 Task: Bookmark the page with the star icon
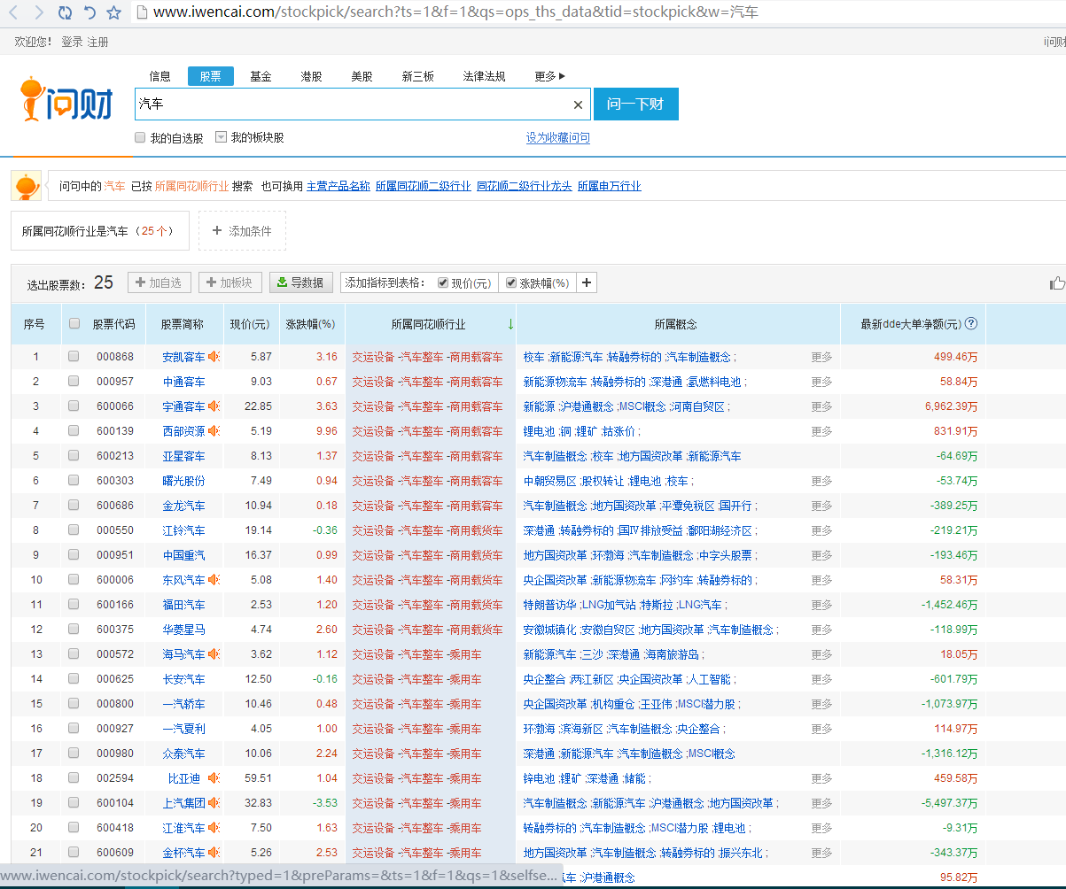pyautogui.click(x=113, y=12)
